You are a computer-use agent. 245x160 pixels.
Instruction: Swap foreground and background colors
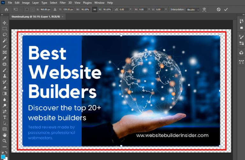pyautogui.click(x=6, y=152)
